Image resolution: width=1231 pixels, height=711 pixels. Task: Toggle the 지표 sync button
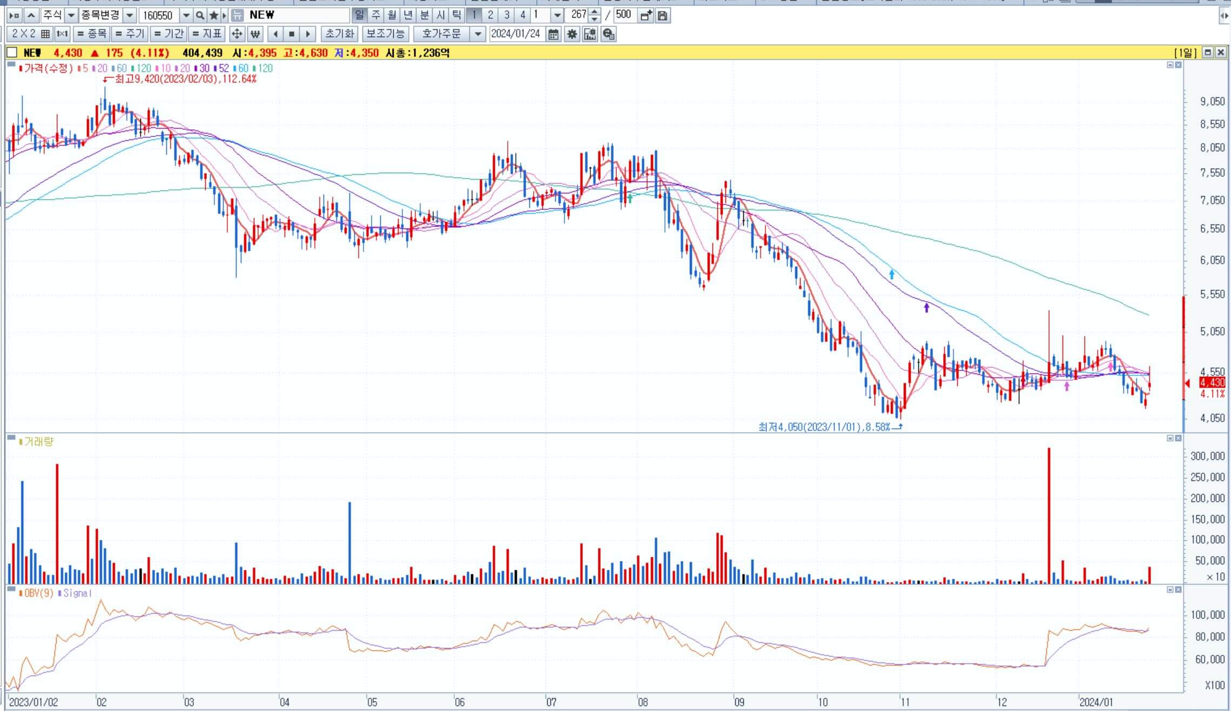click(207, 34)
